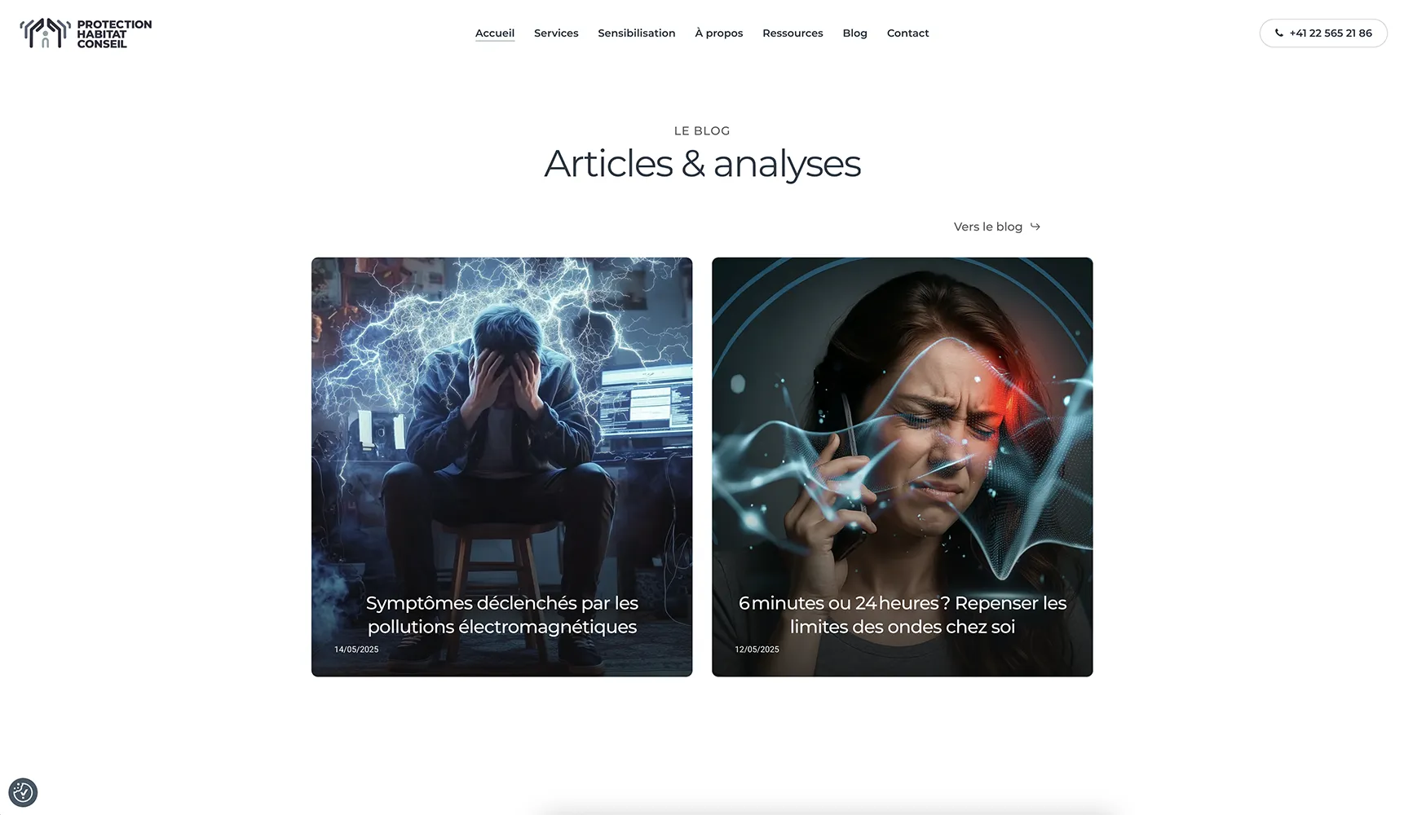Viewport: 1404px width, 815px height.
Task: Click the 12/05/2025 date on second card
Action: click(757, 650)
